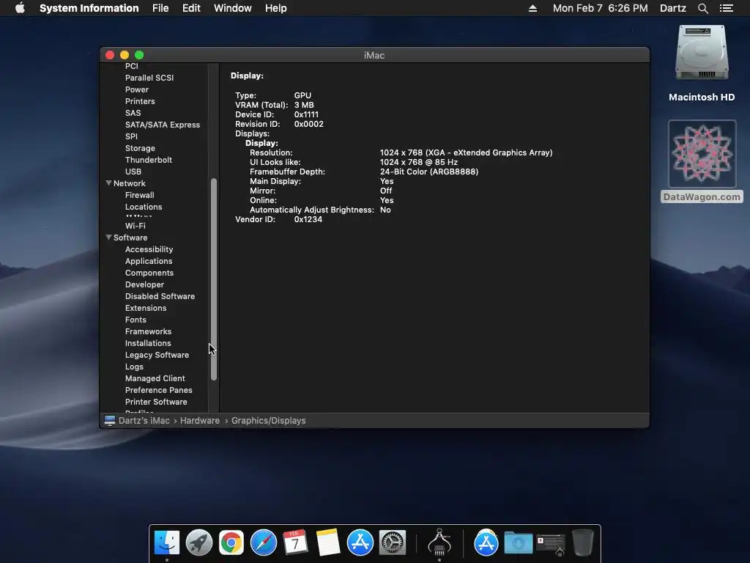Select Frameworks under Software
This screenshot has height=563, width=750.
click(148, 331)
